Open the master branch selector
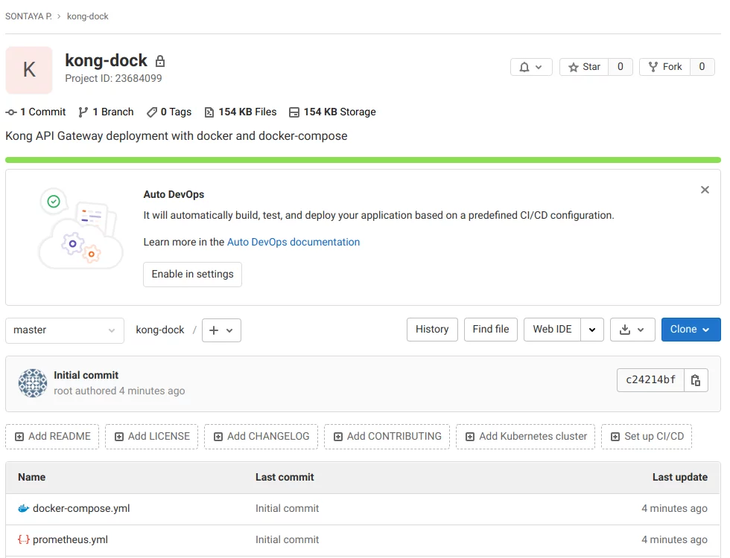This screenshot has width=730, height=558. [x=65, y=330]
